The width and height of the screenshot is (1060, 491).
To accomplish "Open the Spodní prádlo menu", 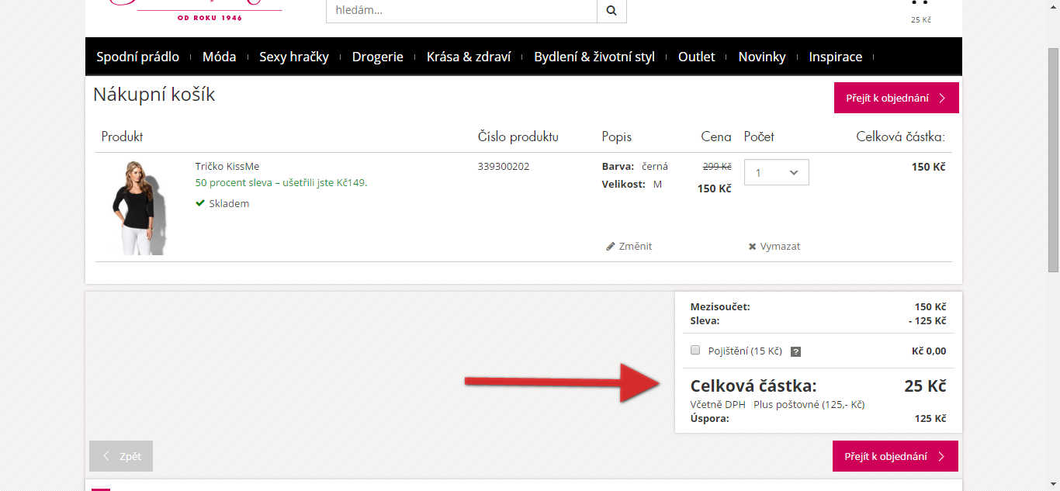I will click(137, 57).
